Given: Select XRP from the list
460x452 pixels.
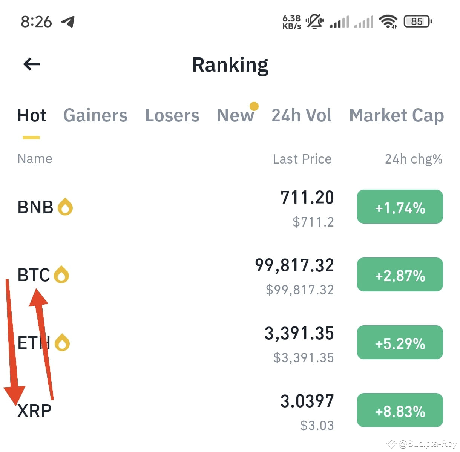Looking at the screenshot, I should click(x=35, y=410).
